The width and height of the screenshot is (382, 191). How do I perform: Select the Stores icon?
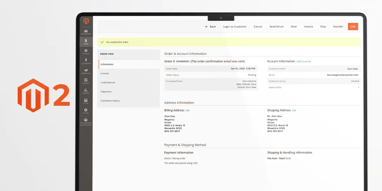coord(86,101)
